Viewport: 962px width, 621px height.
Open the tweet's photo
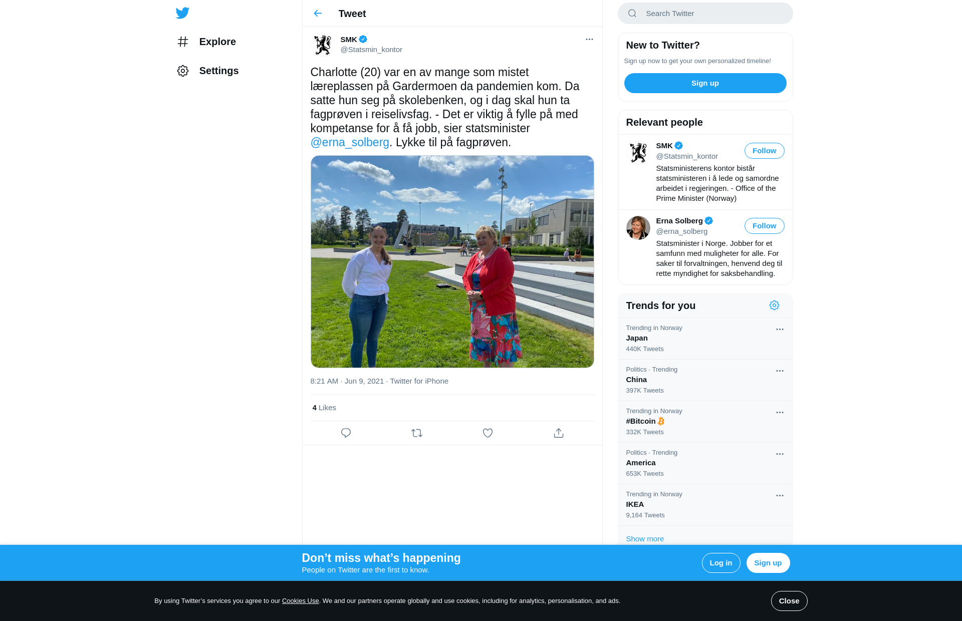click(x=452, y=261)
